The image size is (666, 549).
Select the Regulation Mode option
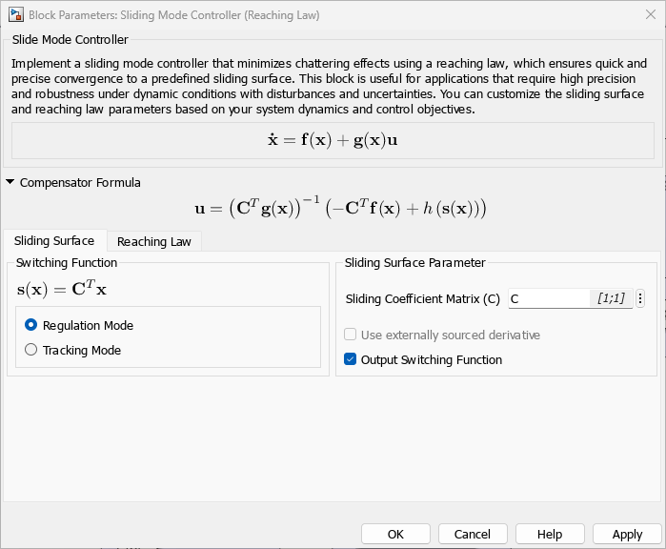click(x=31, y=325)
